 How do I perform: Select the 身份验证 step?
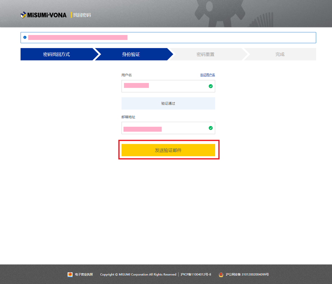131,54
